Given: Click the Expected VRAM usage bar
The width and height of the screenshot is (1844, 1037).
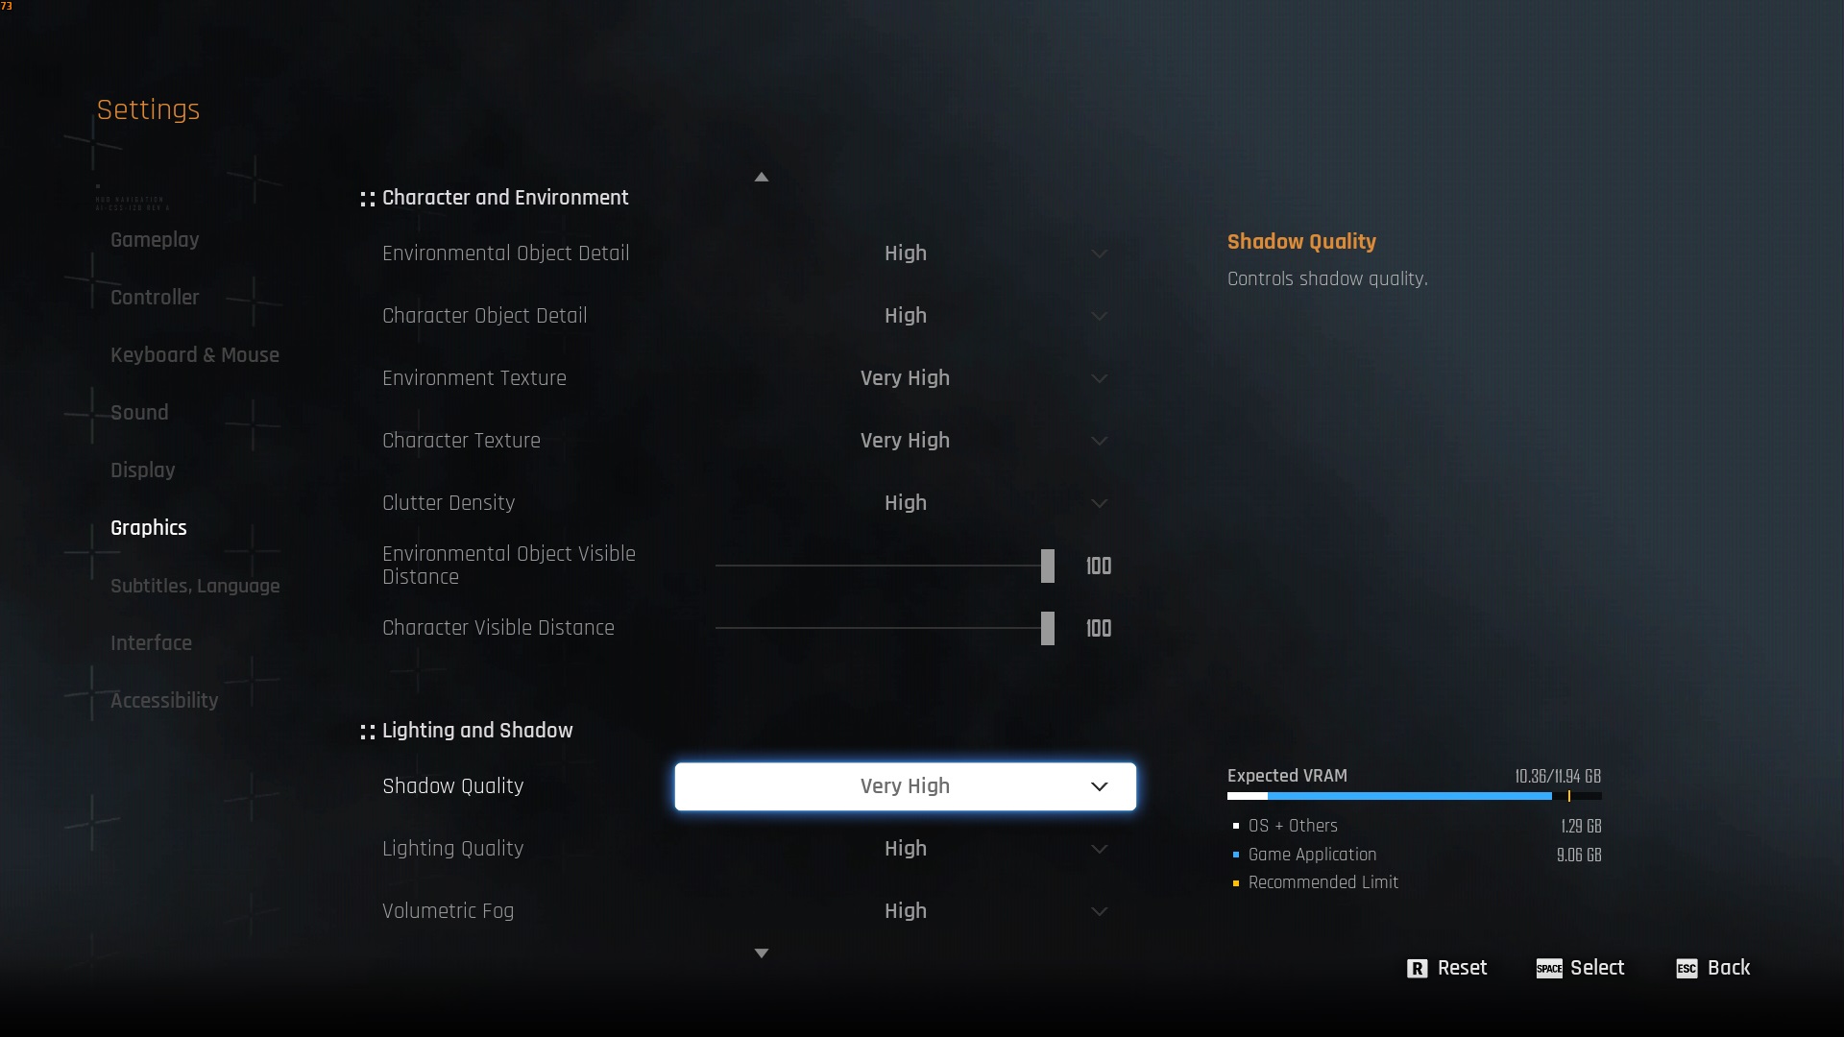Looking at the screenshot, I should click(x=1414, y=796).
